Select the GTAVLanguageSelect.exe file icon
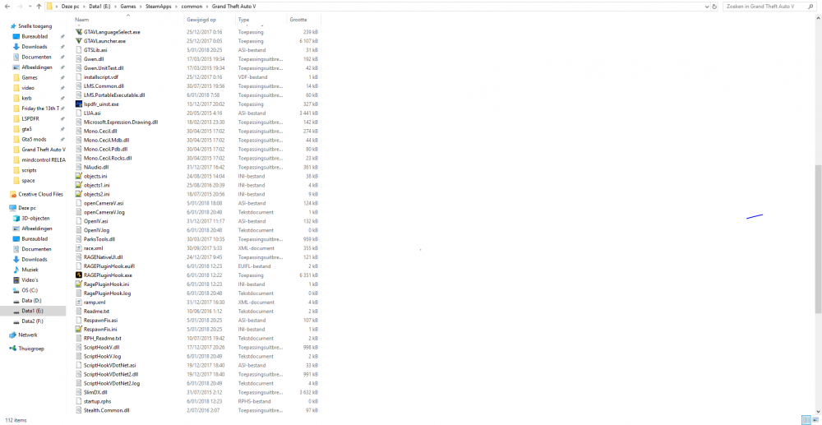Screen dimensions: 822x425 point(79,32)
